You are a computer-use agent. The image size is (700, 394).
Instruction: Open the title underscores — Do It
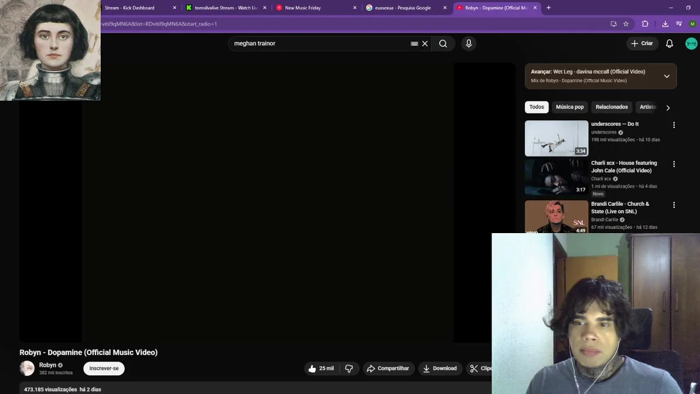point(615,124)
